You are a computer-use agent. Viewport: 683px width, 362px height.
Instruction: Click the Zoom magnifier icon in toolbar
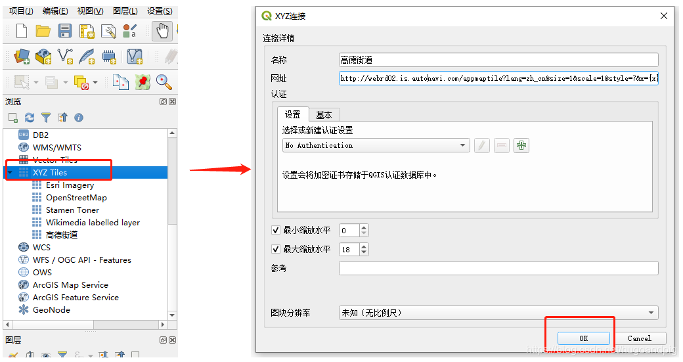tap(164, 82)
